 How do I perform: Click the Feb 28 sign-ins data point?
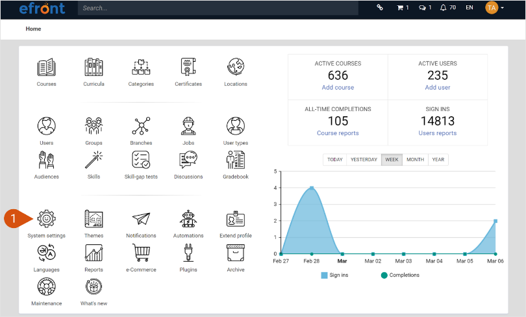pyautogui.click(x=312, y=188)
